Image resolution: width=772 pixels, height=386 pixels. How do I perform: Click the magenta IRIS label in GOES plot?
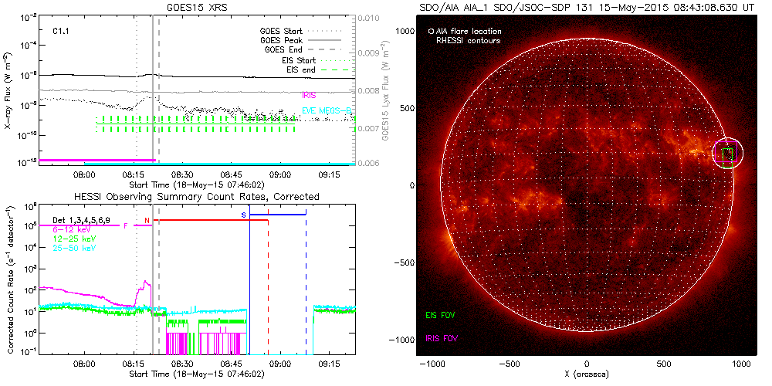pyautogui.click(x=310, y=94)
